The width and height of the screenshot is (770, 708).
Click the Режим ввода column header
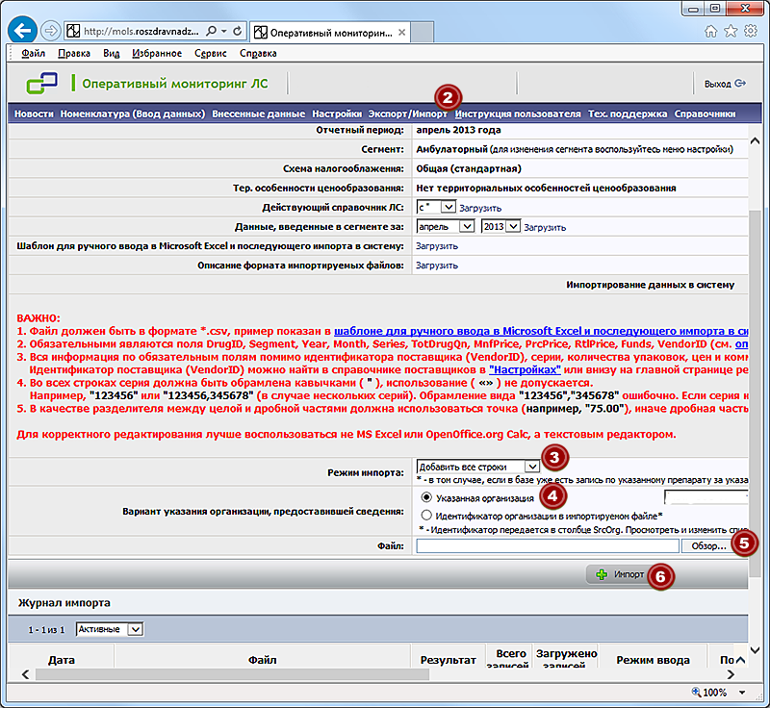653,660
